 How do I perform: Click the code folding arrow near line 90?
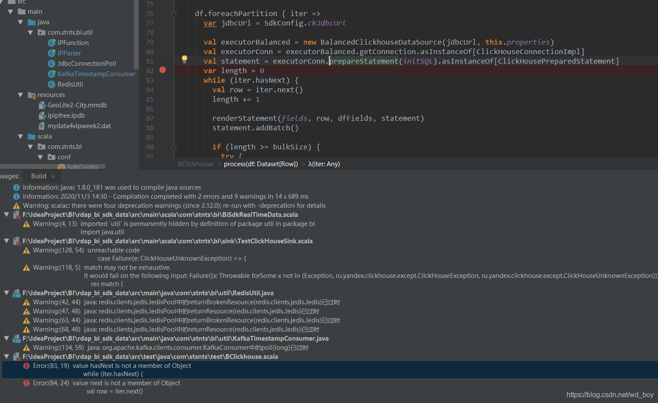click(174, 147)
